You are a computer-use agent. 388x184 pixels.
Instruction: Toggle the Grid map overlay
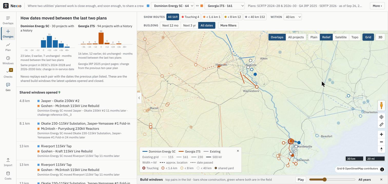368,37
